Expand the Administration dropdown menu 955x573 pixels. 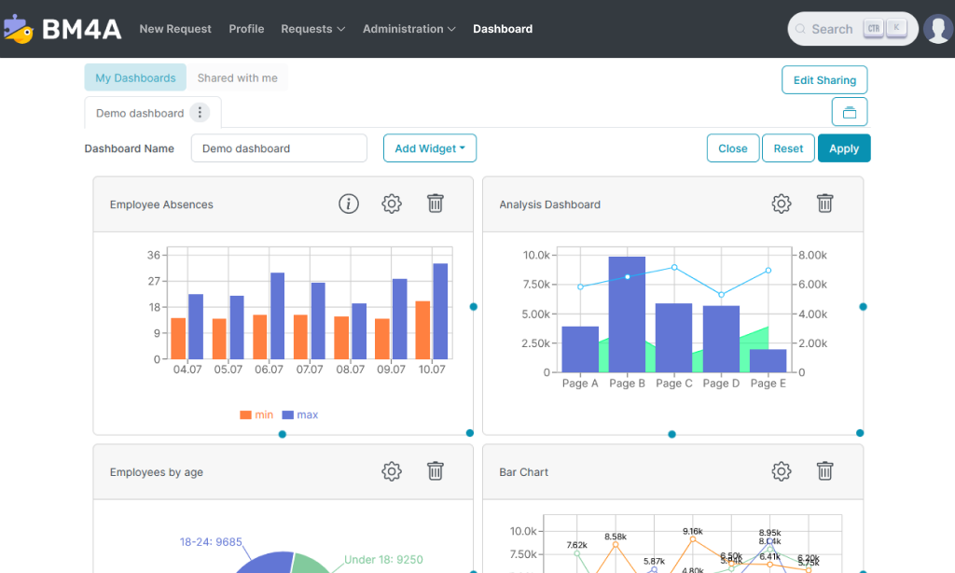point(409,29)
